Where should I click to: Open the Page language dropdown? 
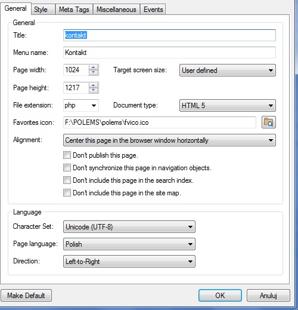pos(129,244)
